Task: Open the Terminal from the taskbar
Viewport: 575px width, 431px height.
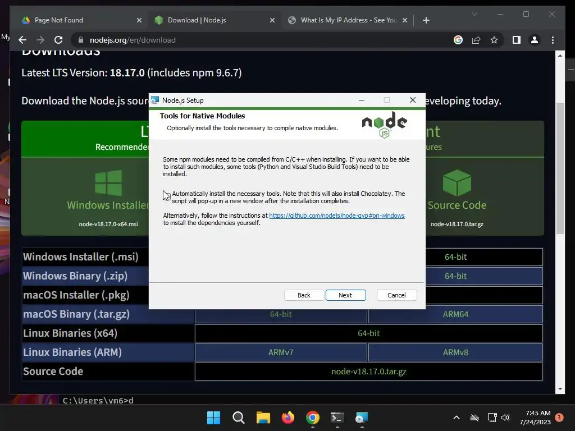Action: pos(337,418)
